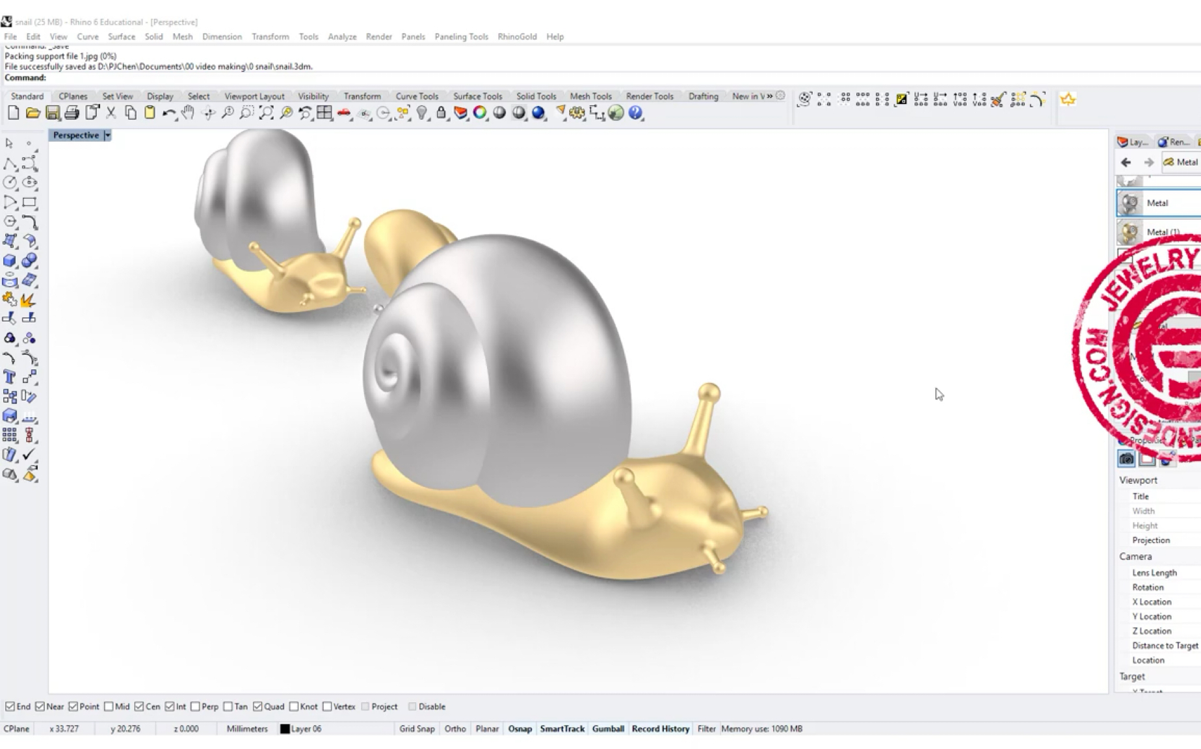Select the Metal material thumbnail
1201x749 pixels.
click(1129, 202)
